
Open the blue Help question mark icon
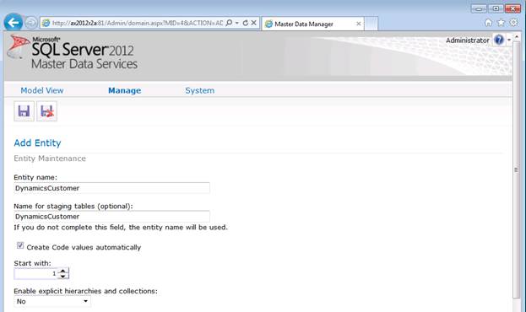[x=499, y=40]
